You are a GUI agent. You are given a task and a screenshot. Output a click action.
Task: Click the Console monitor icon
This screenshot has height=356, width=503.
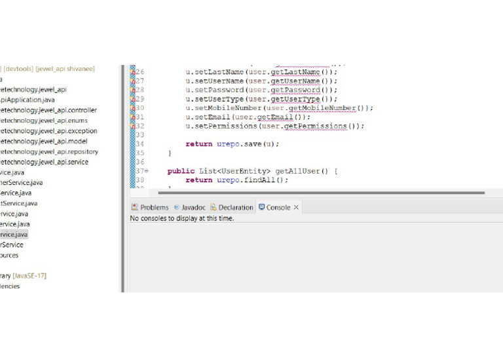pyautogui.click(x=262, y=207)
